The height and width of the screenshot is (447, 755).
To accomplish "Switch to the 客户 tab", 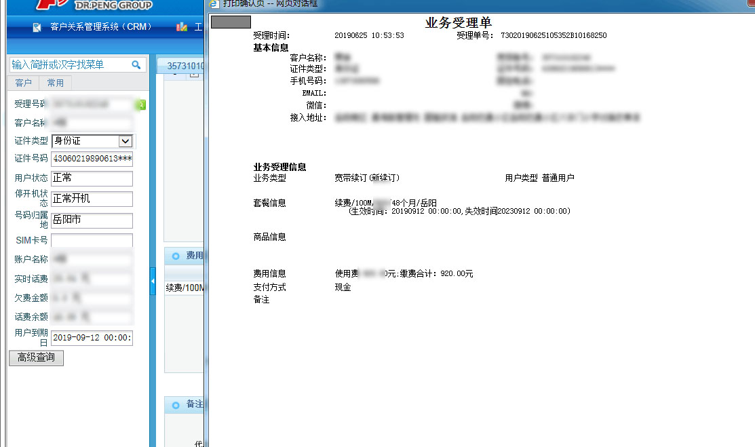I will [x=23, y=83].
